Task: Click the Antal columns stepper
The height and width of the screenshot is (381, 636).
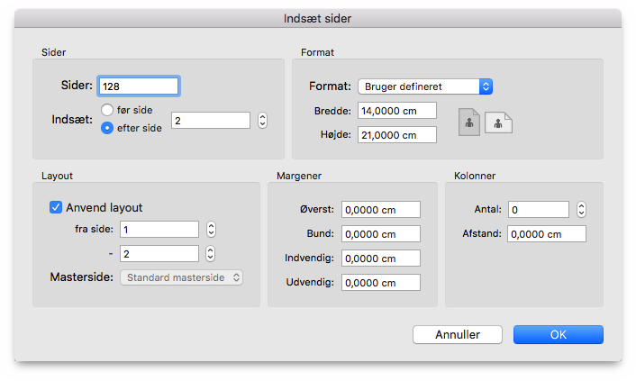Action: click(x=581, y=209)
